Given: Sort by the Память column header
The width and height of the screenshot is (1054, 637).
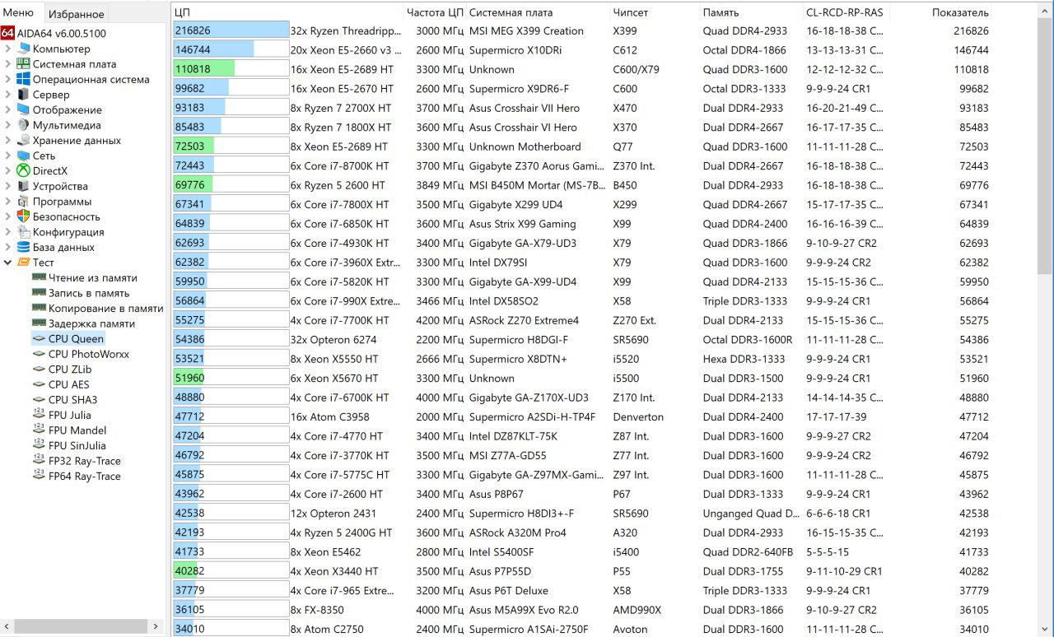Looking at the screenshot, I should [x=751, y=12].
